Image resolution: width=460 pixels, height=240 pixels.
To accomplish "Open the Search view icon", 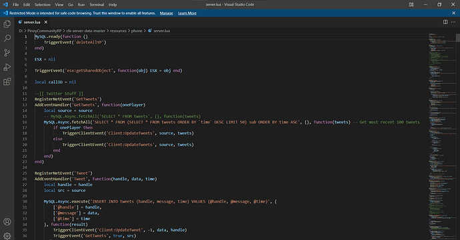I will pyautogui.click(x=7, y=38).
